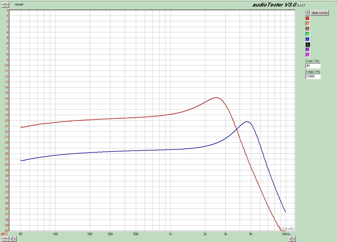Select the black curve A swatch

coord(308,44)
